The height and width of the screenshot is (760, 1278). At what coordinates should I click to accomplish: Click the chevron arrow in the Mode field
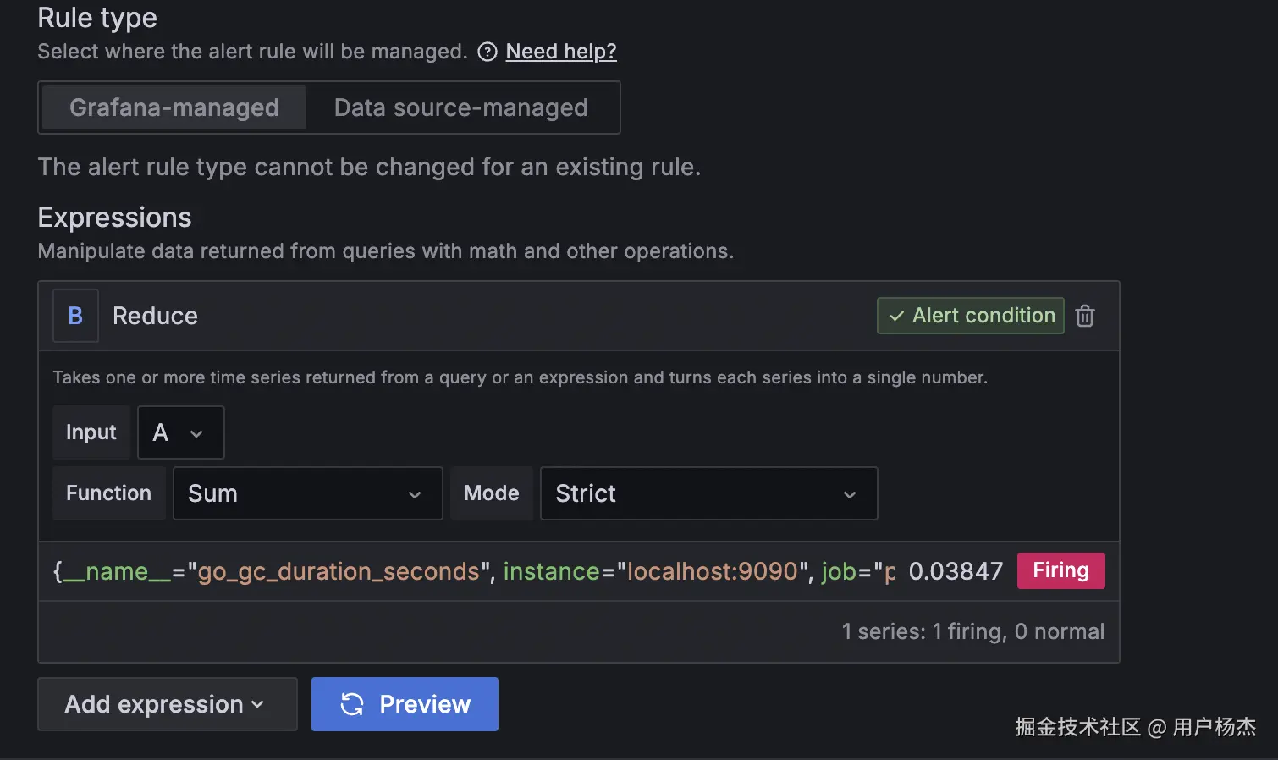coord(850,494)
